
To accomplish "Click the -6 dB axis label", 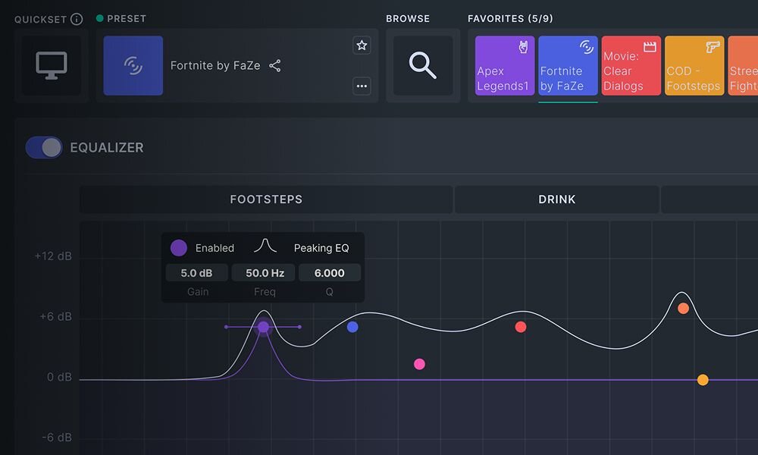I will tap(57, 437).
